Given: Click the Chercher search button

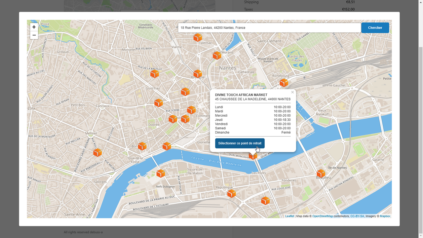Looking at the screenshot, I should click(375, 28).
